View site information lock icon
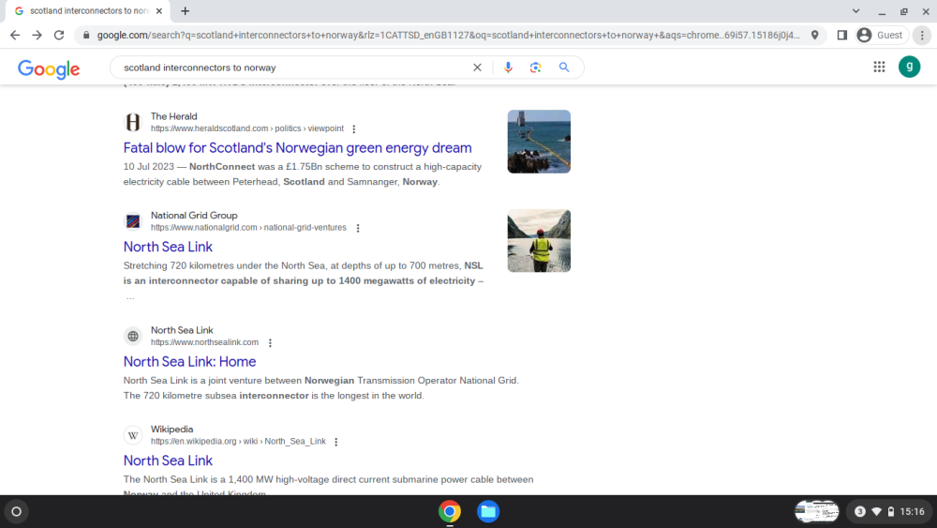The height and width of the screenshot is (528, 937). [86, 36]
